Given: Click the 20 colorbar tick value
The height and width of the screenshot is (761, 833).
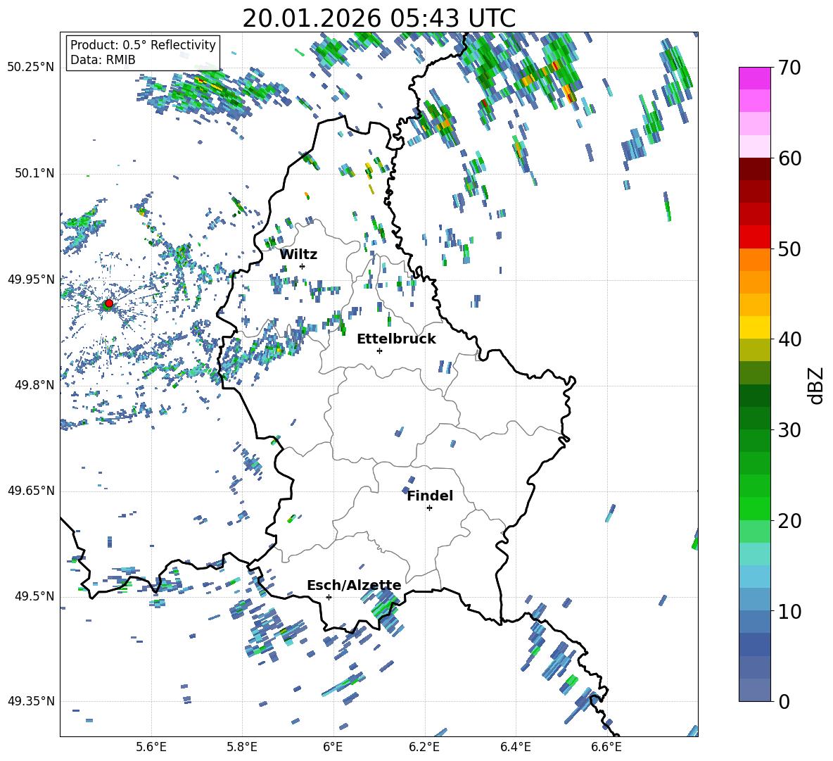Looking at the screenshot, I should [789, 521].
